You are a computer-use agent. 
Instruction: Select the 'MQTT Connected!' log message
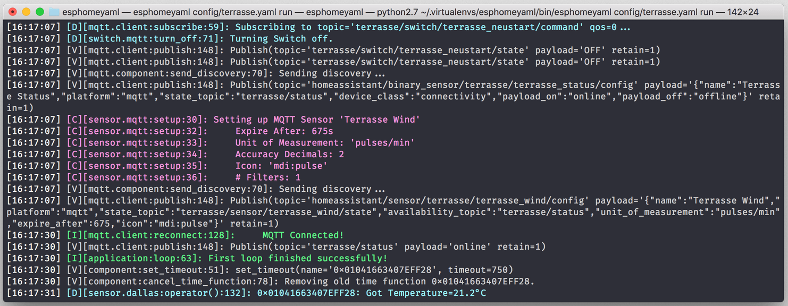[303, 235]
